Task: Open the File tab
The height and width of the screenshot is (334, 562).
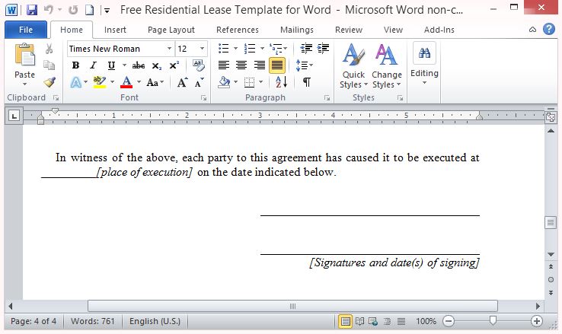Action: (x=26, y=30)
